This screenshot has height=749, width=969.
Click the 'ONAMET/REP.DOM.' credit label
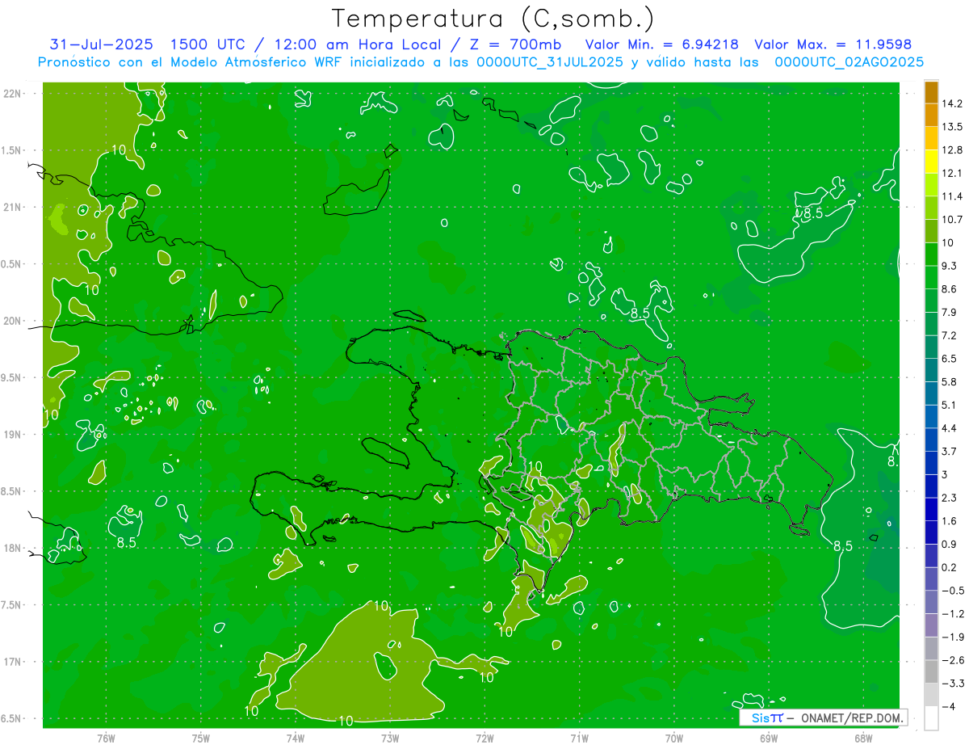click(x=852, y=718)
